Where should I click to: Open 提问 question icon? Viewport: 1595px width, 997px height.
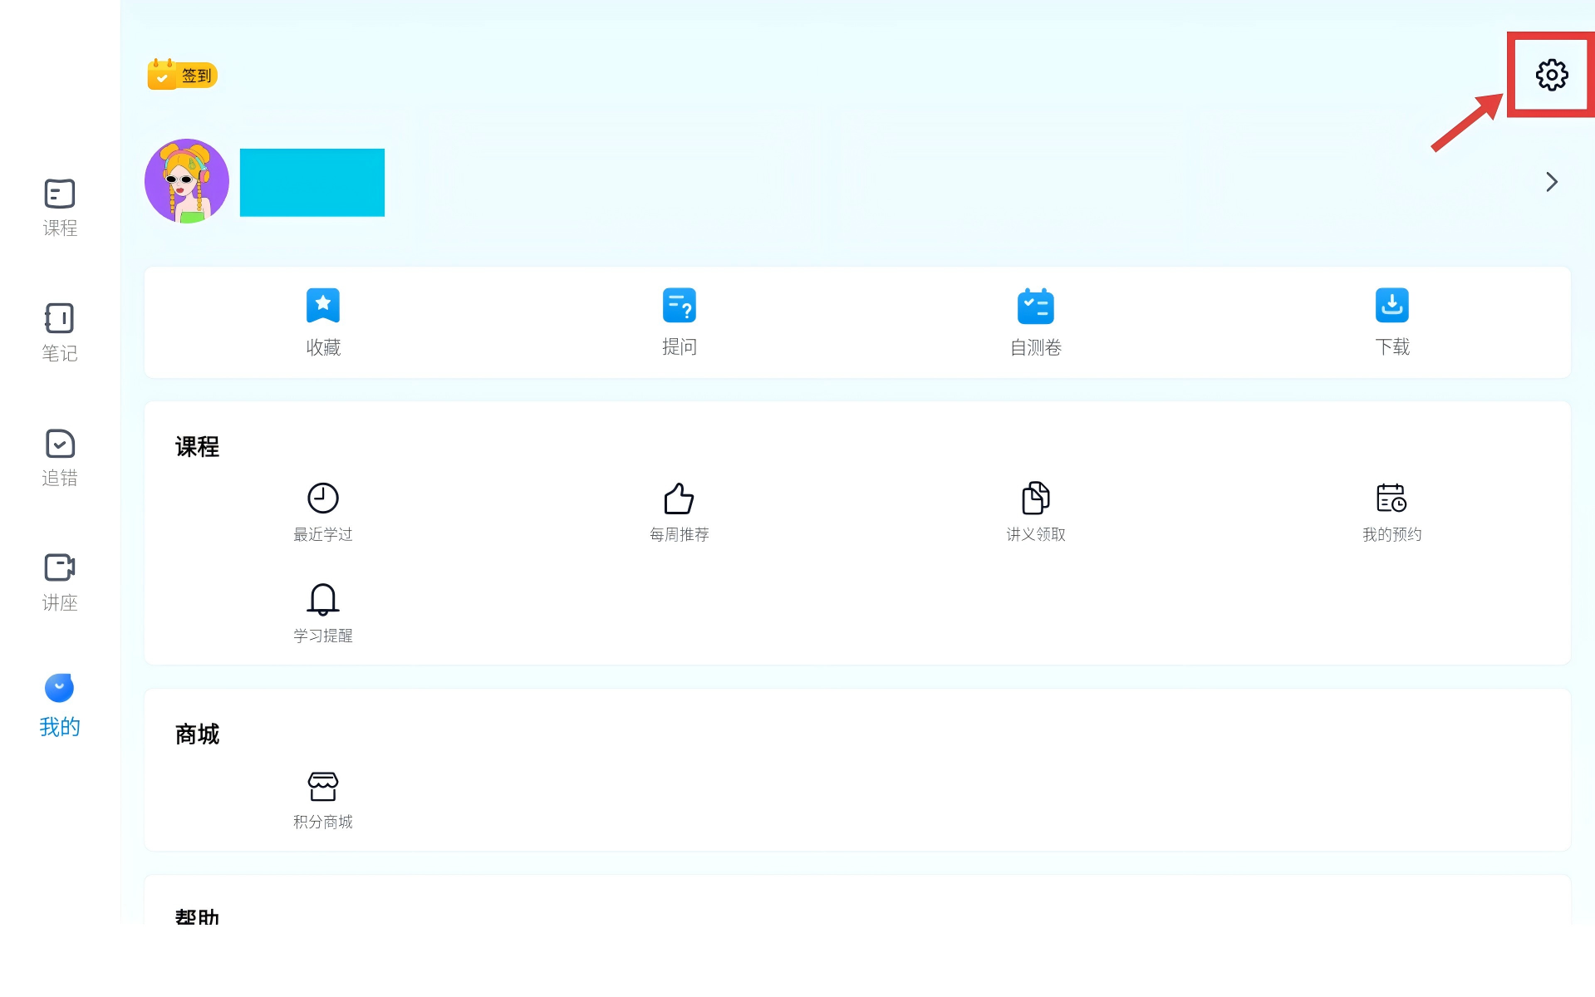tap(680, 305)
